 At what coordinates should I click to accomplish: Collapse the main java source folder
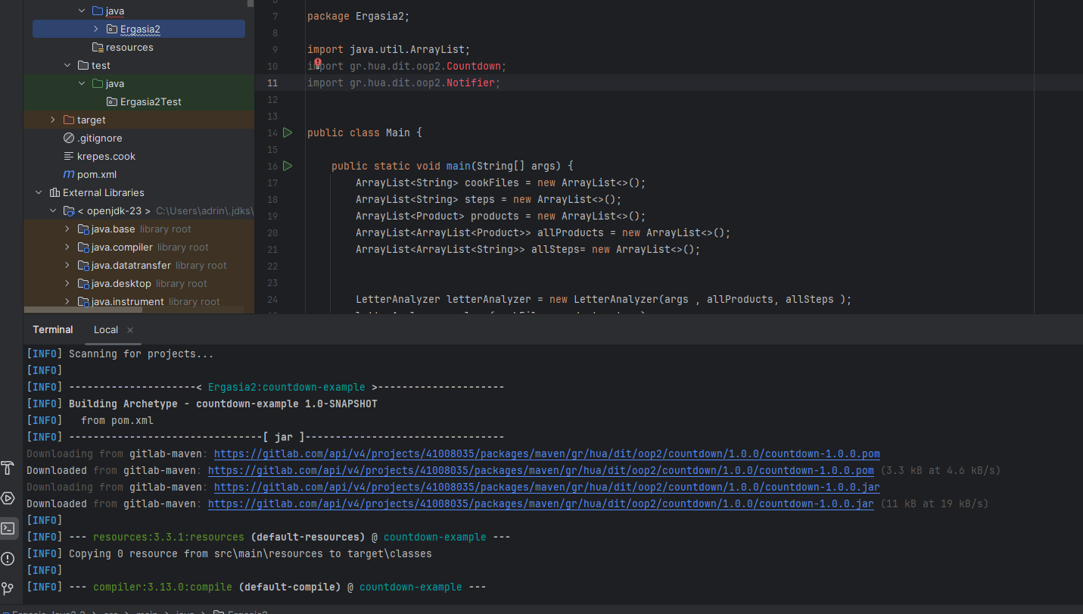(x=82, y=11)
